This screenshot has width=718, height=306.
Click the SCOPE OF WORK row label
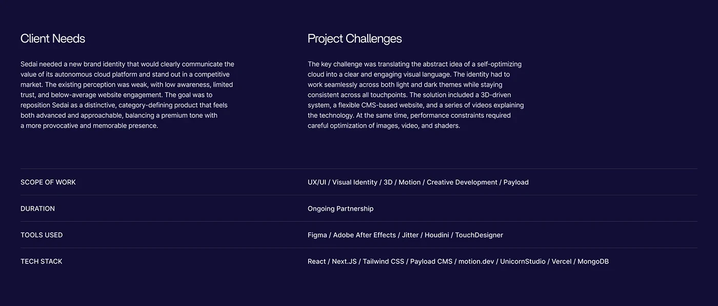[48, 182]
